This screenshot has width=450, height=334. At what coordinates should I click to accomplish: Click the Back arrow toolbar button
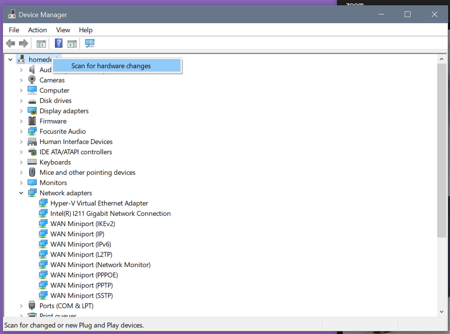pos(11,43)
